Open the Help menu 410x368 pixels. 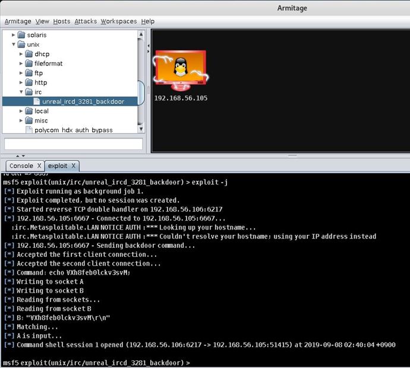click(148, 21)
